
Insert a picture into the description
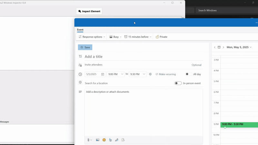(x=98, y=140)
